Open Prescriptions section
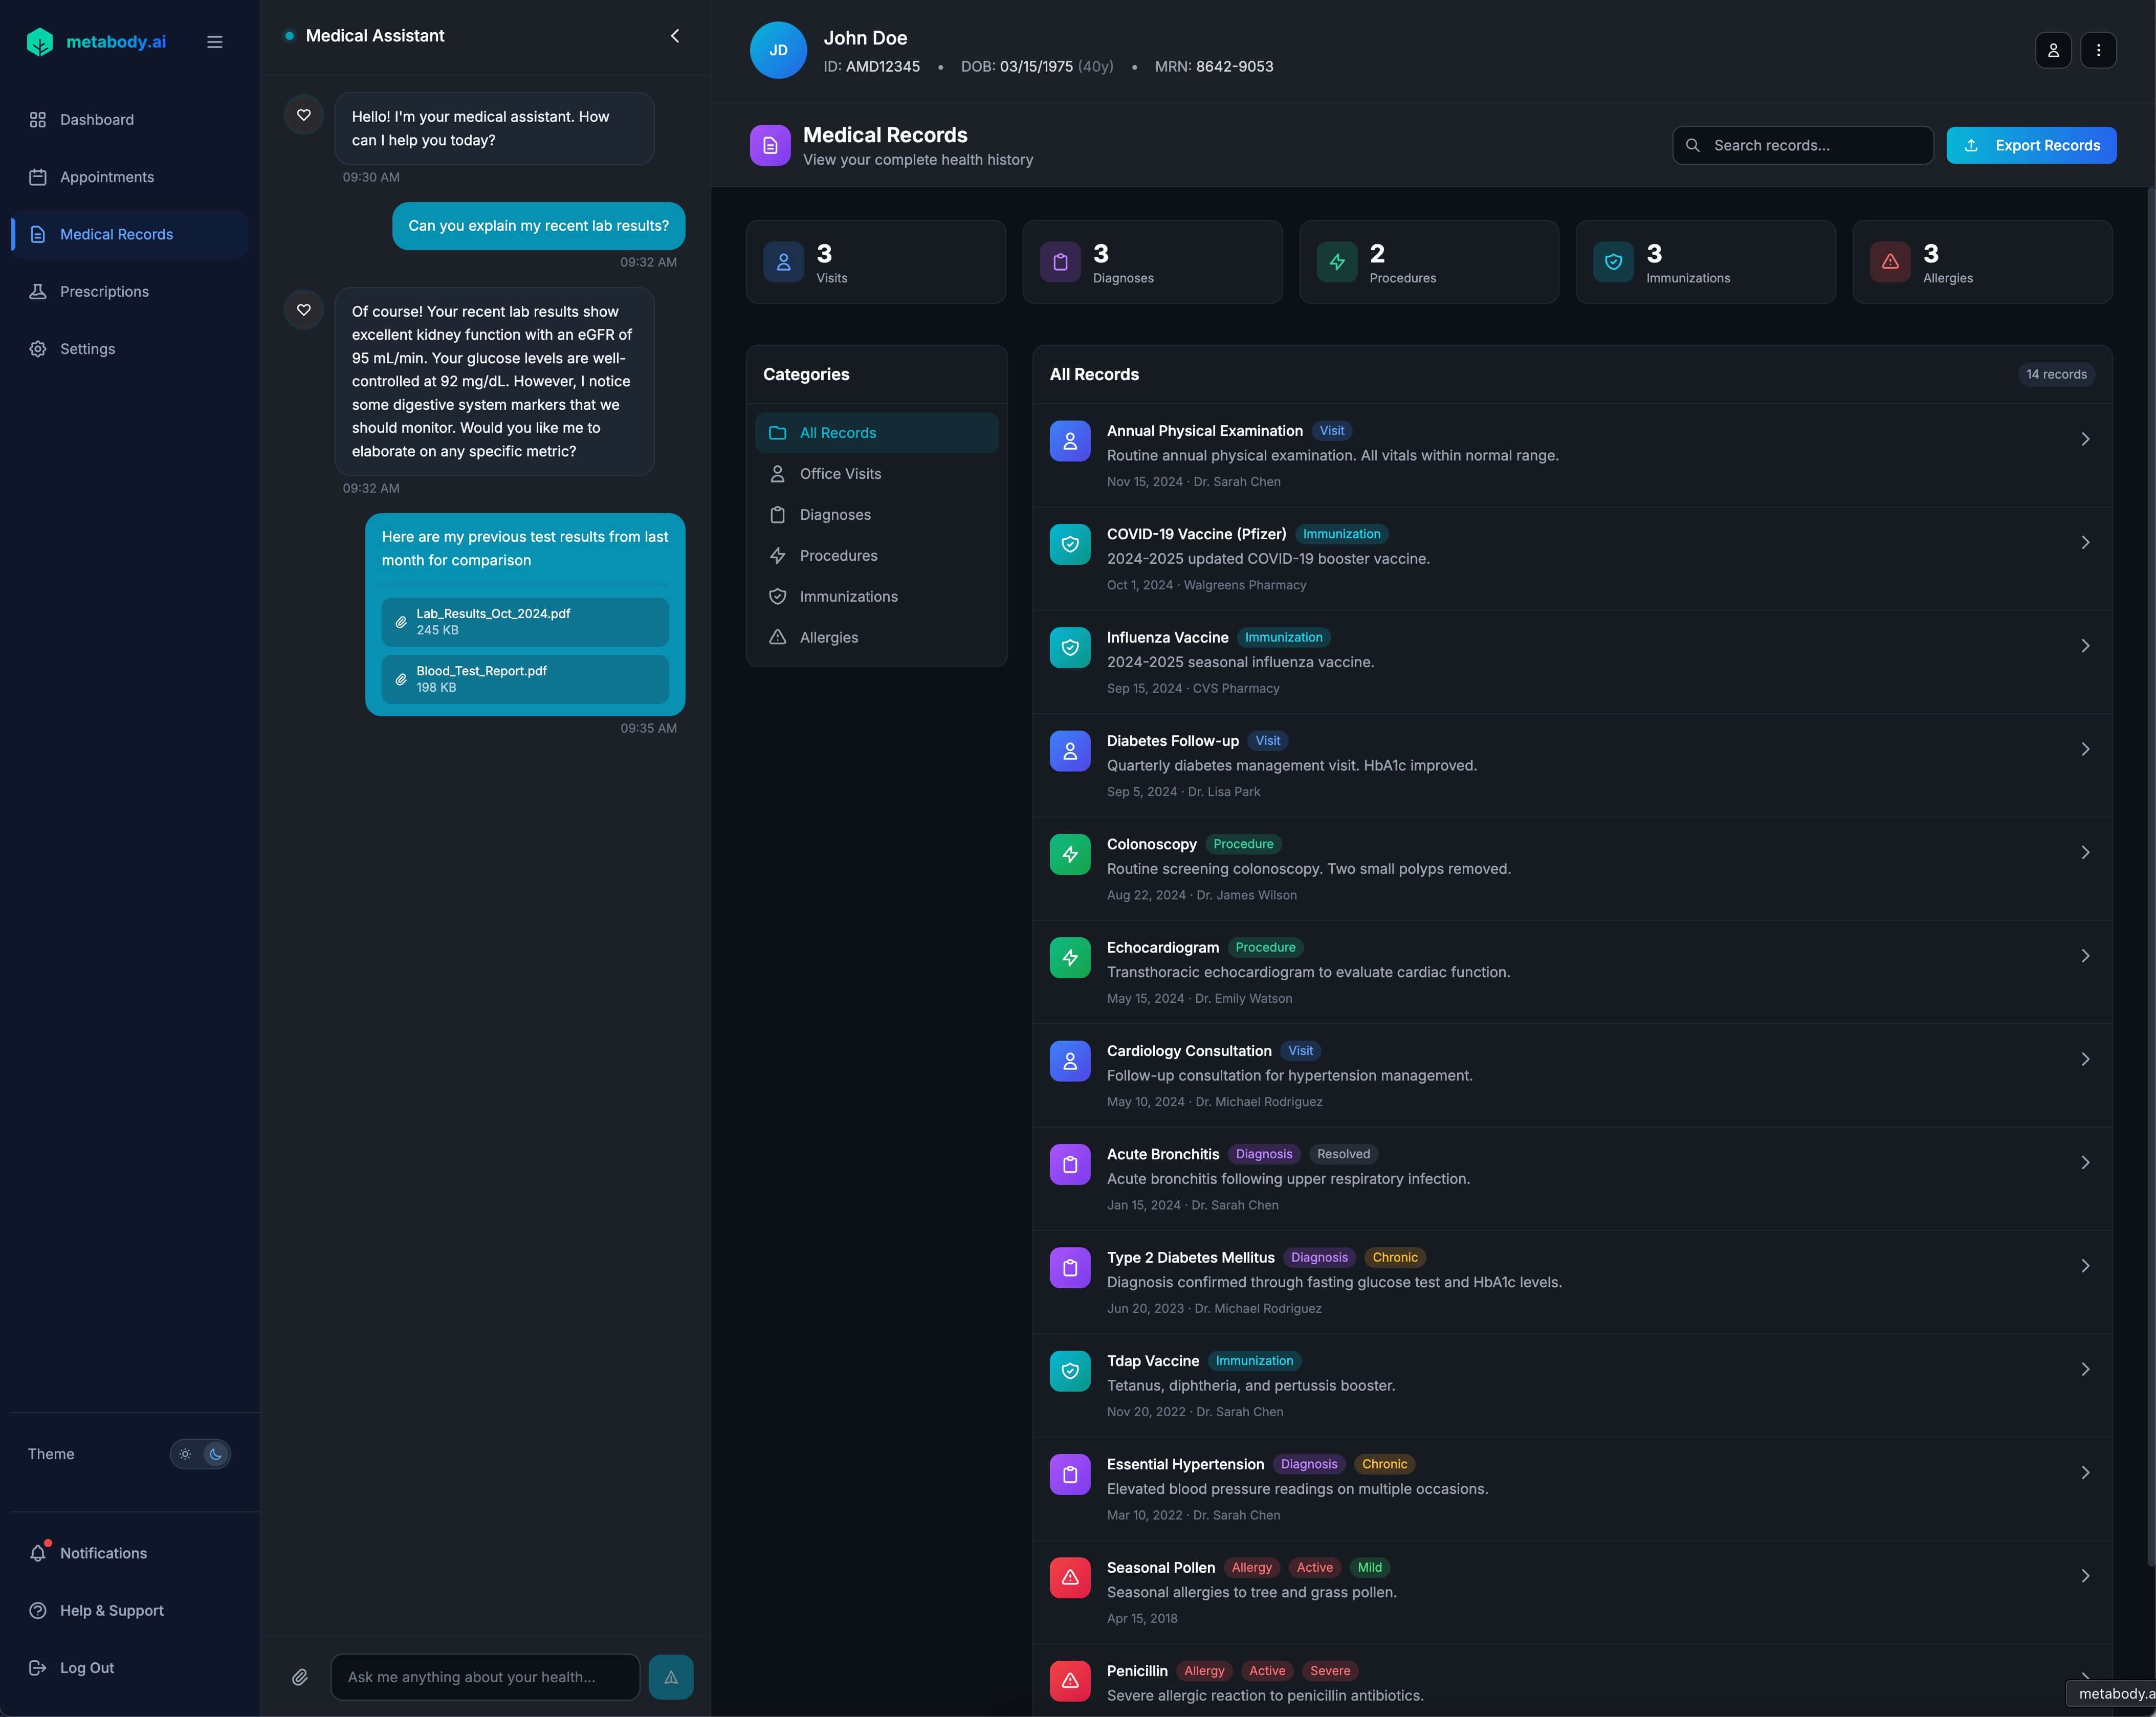This screenshot has height=1717, width=2156. click(x=105, y=291)
